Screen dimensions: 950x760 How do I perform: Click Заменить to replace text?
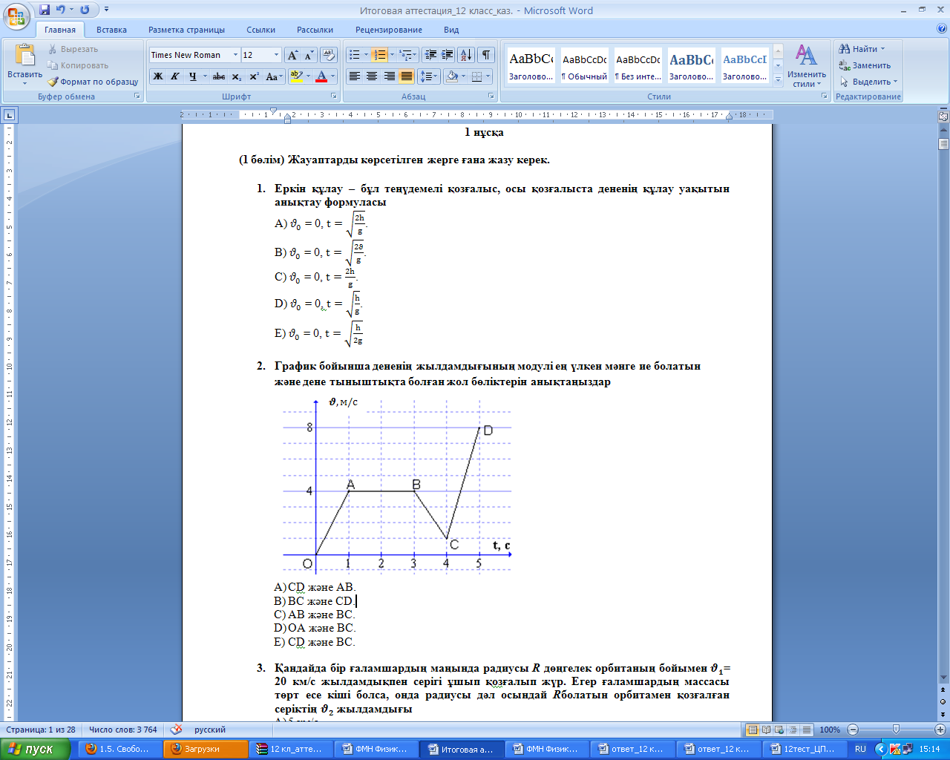865,65
